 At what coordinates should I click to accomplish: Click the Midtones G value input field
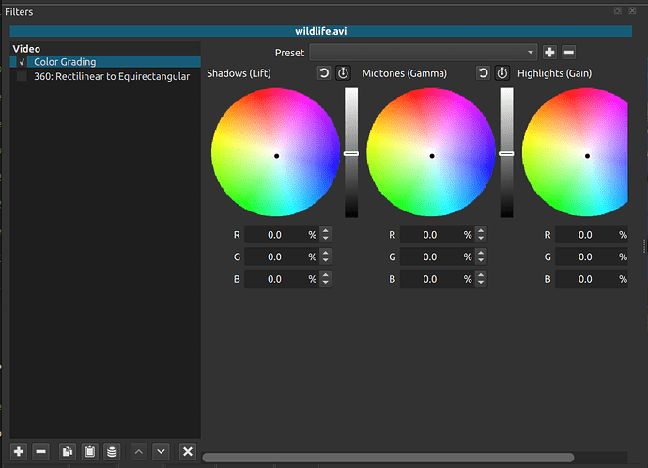(x=429, y=257)
